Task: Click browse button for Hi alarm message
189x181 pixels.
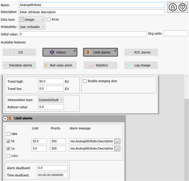Action: (x=117, y=141)
